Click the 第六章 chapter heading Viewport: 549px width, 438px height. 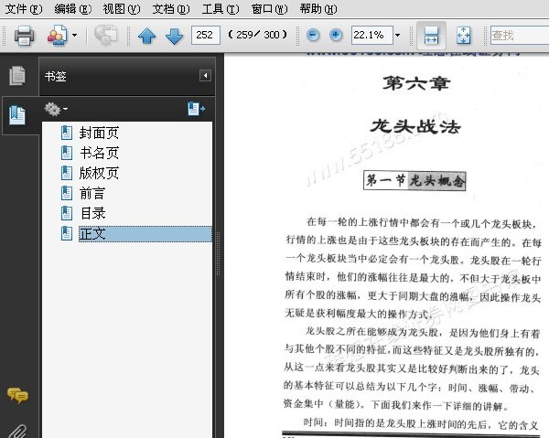tap(416, 83)
